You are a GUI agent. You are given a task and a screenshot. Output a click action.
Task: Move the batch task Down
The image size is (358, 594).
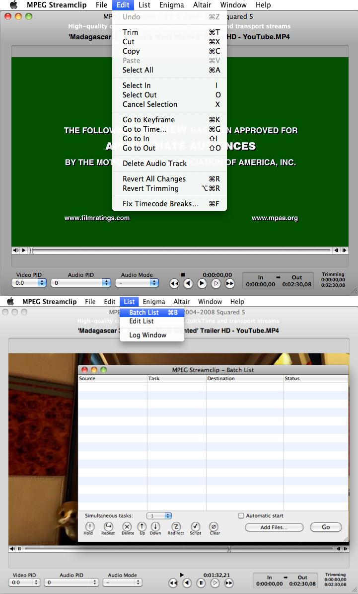(155, 526)
